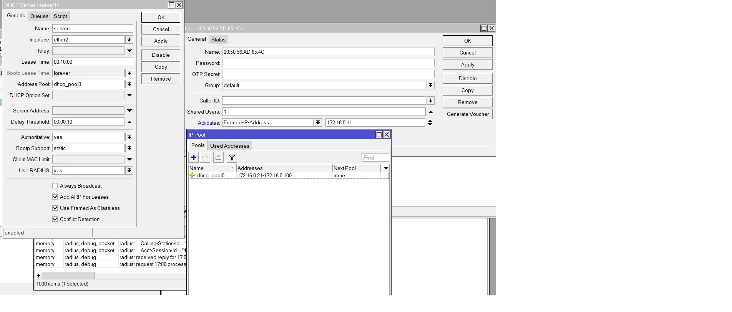Open the Group dropdown in User window

coord(431,85)
